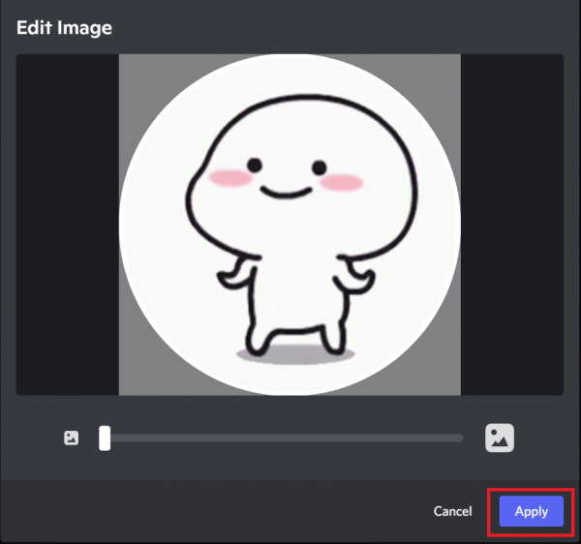Click the far right end of zoom slider
Screen dimensions: 581x544
click(461, 438)
